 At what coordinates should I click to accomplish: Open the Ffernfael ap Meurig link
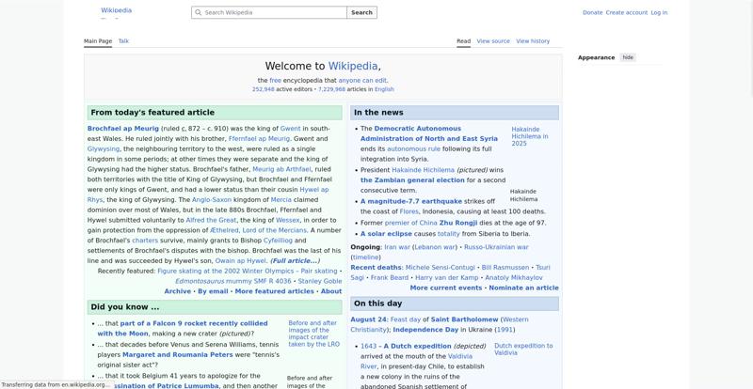260,139
